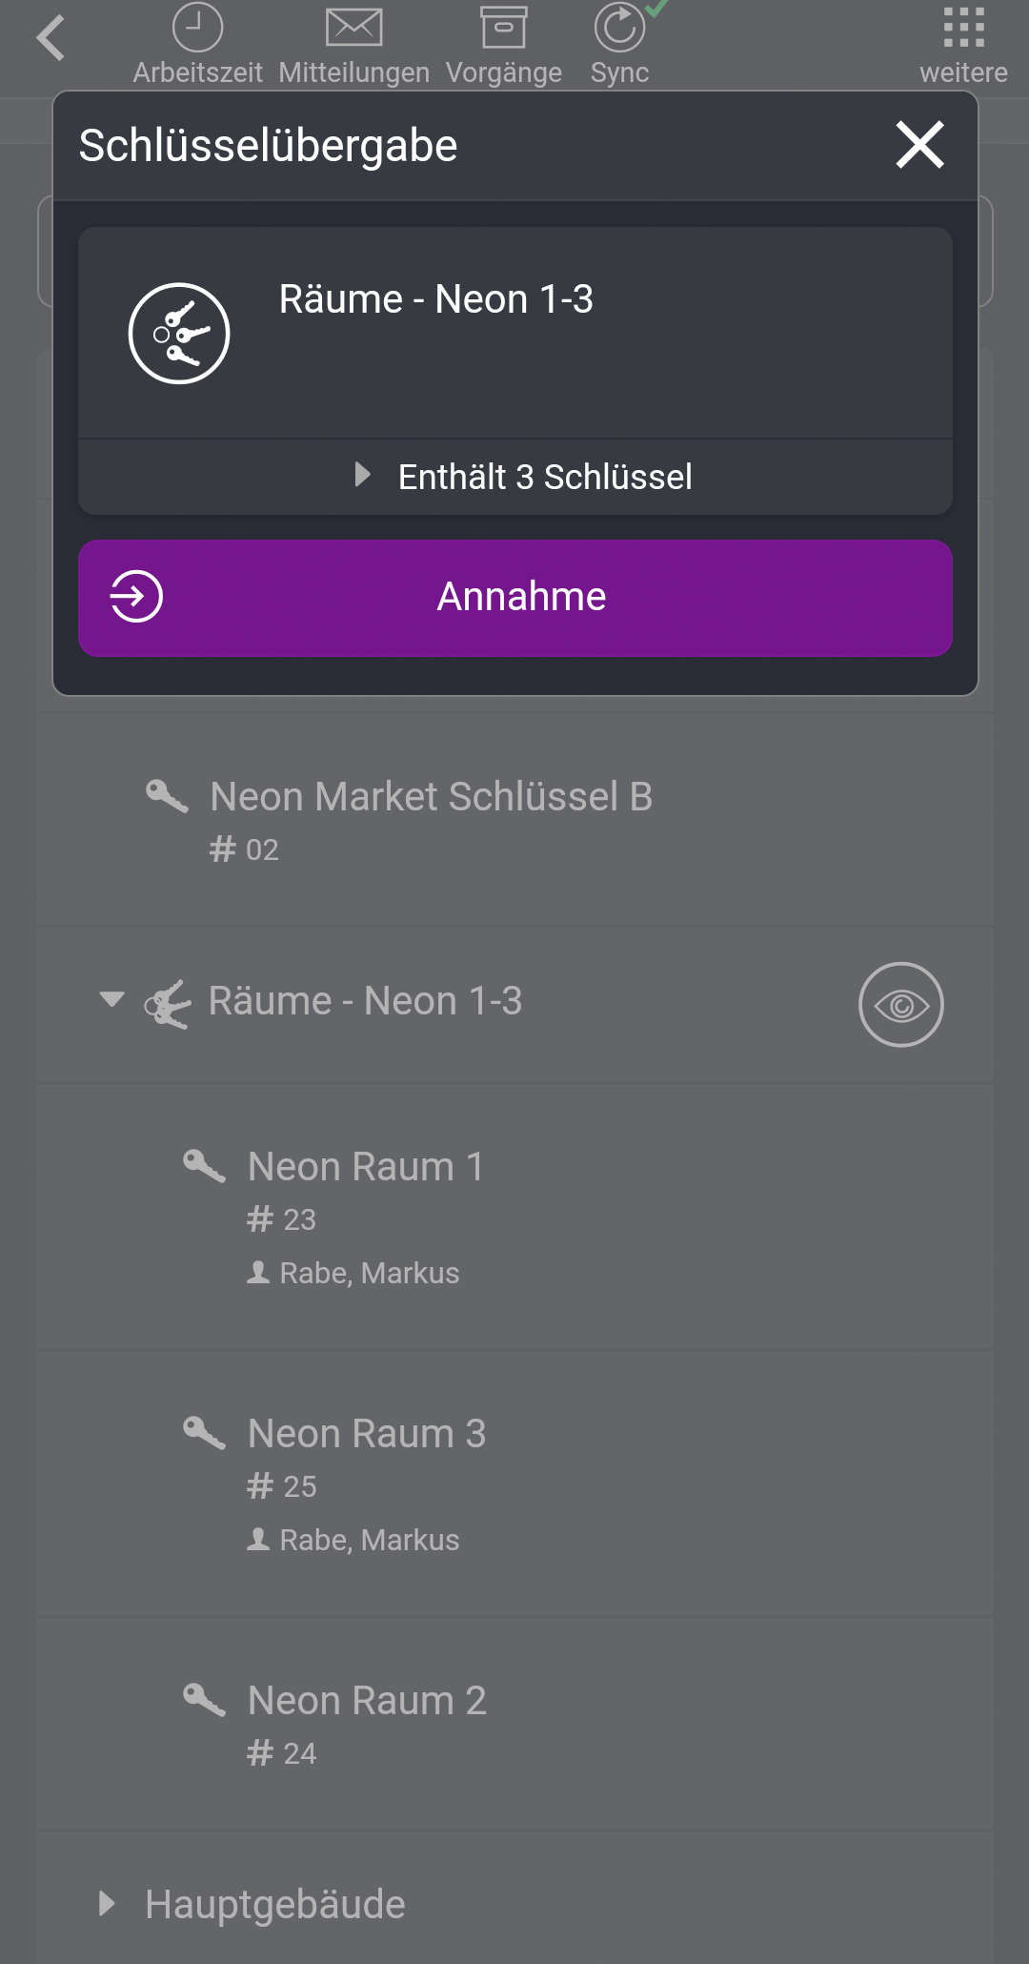The height and width of the screenshot is (1964, 1029).
Task: Open the Arbeitszeit time tracking icon
Action: click(x=195, y=27)
